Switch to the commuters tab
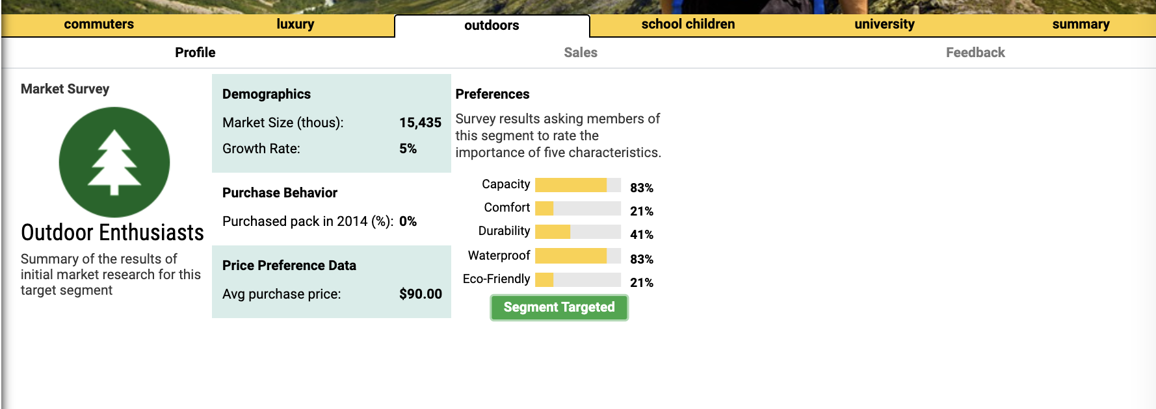 (x=98, y=24)
